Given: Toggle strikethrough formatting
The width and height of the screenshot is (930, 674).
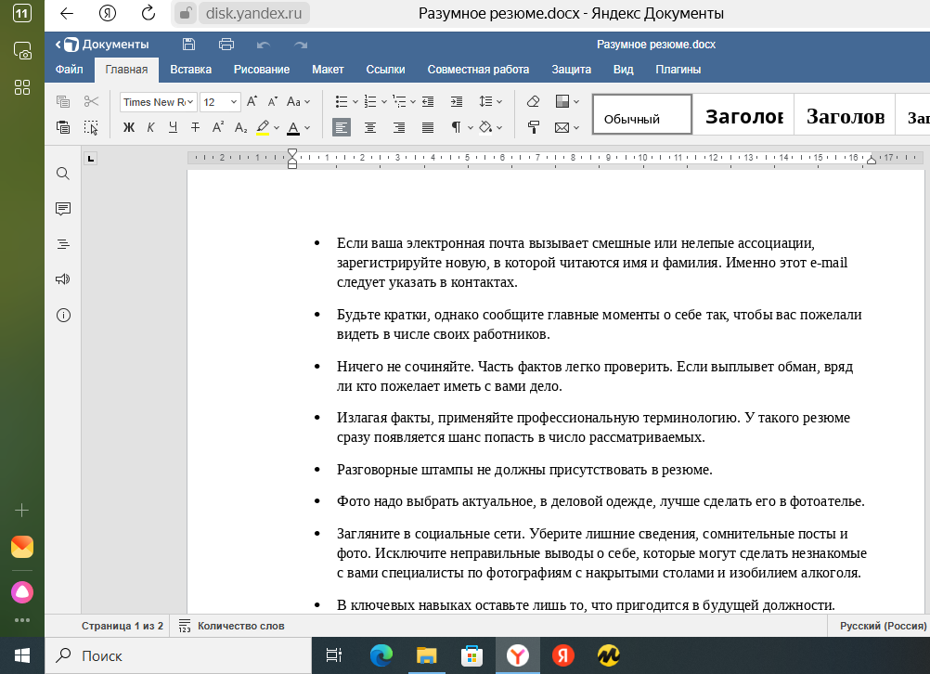Looking at the screenshot, I should click(x=195, y=127).
